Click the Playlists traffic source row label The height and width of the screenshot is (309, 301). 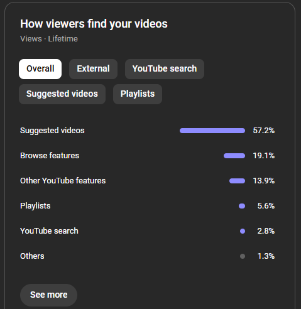click(x=35, y=206)
